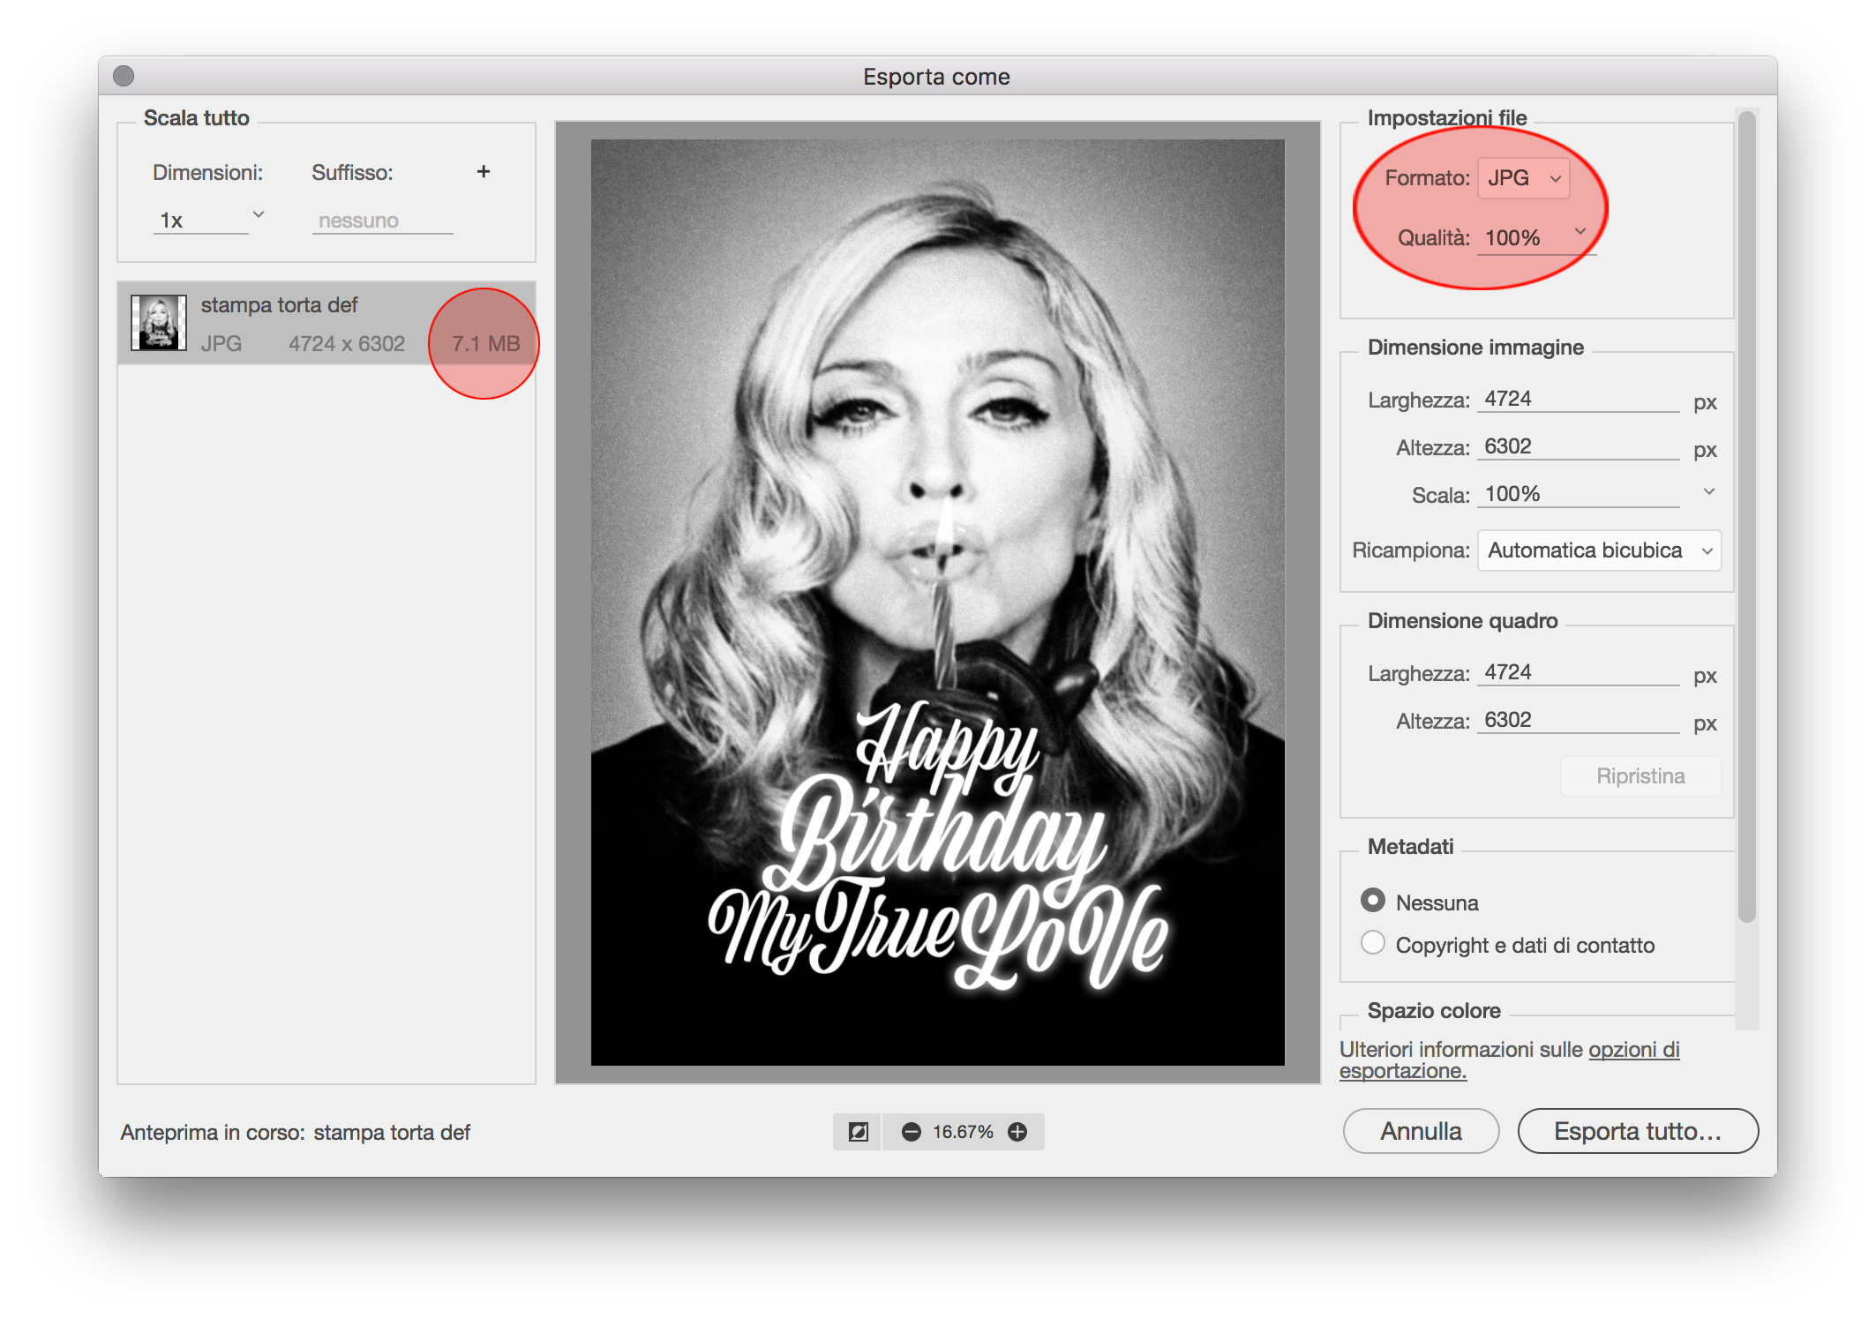The image size is (1876, 1318).
Task: Click the zoom in plus icon
Action: pos(1017,1132)
